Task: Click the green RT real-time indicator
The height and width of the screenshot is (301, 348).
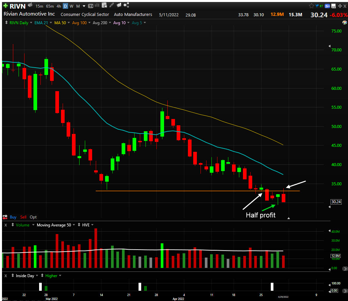Action: [x=321, y=6]
